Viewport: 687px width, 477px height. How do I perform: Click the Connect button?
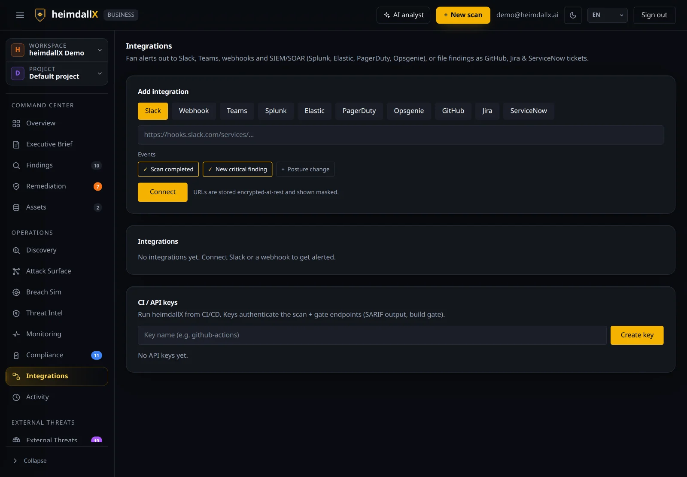[x=163, y=192]
